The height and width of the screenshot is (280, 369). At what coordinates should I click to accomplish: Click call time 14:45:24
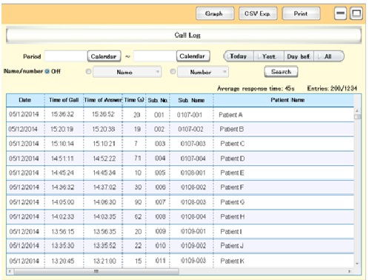(62, 173)
